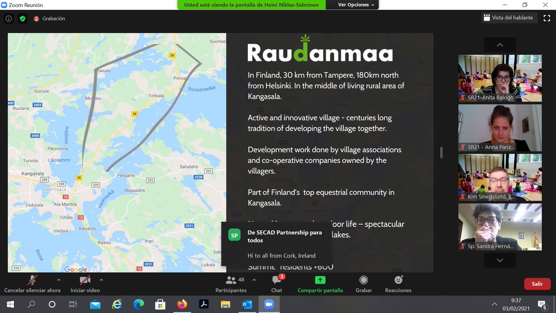
Task: Enter full screen mode icon
Action: pos(547,18)
